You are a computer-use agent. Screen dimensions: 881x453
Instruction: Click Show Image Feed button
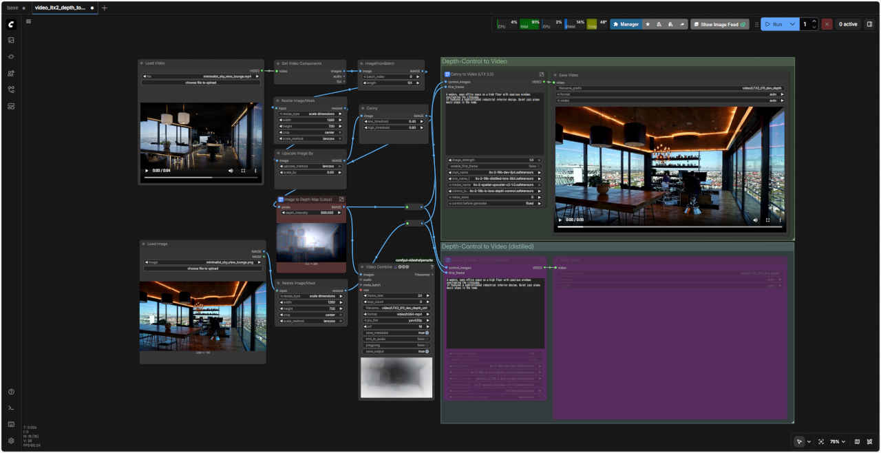tap(720, 24)
